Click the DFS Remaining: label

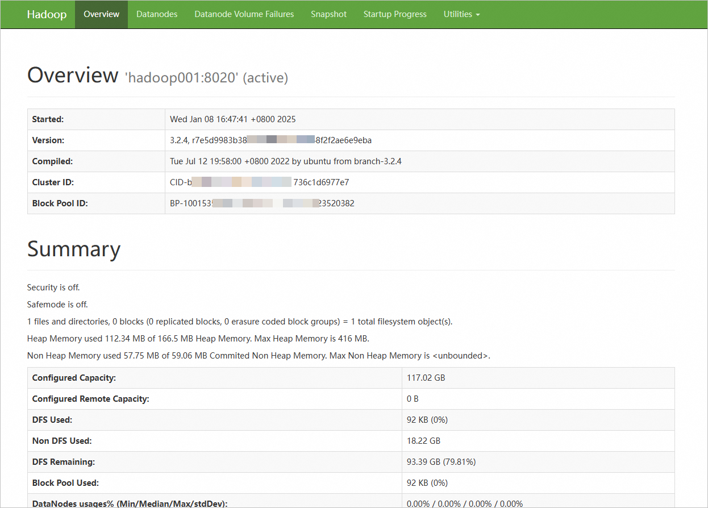pyautogui.click(x=64, y=462)
